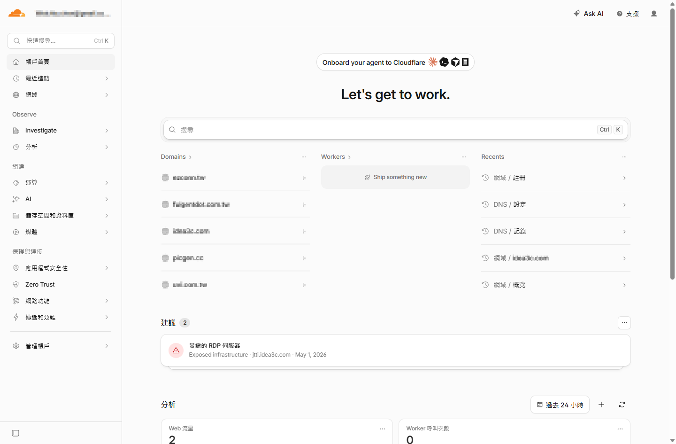
Task: Open 傳遞和效能 in the sidebar
Action: [x=61, y=318]
